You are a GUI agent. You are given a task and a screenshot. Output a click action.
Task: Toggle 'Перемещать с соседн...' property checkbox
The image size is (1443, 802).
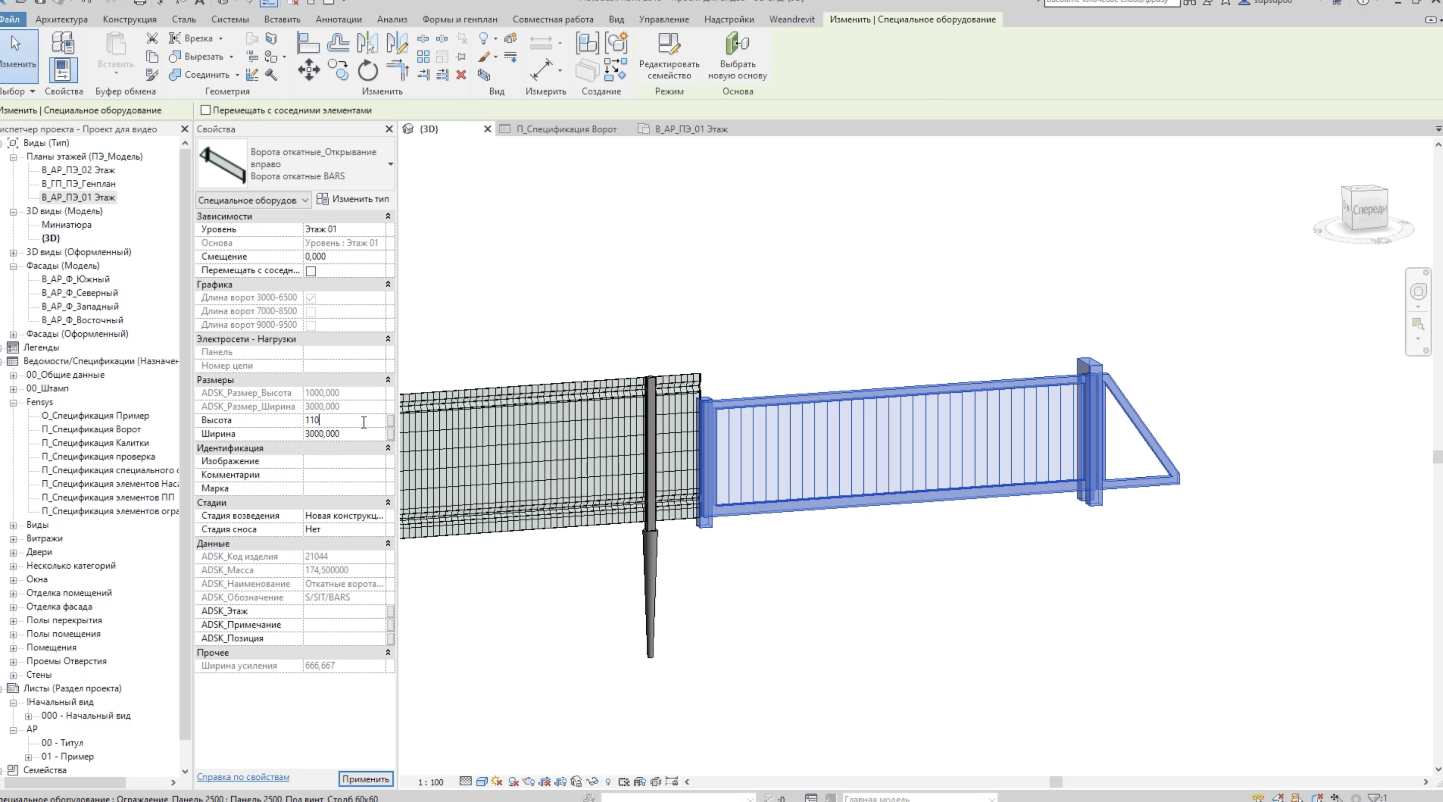tap(311, 271)
